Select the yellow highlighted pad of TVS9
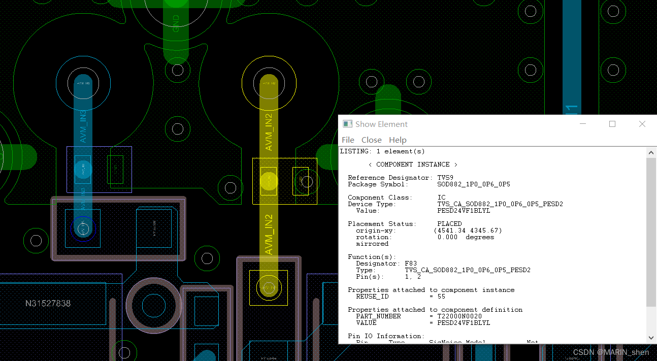The image size is (657, 361). [x=268, y=180]
